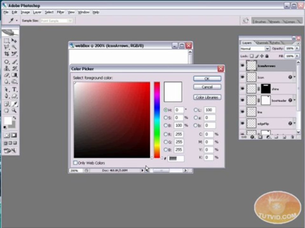Viewport: 305px width, 228px height.
Task: Select the S saturation radio button
Action: [x=166, y=118]
